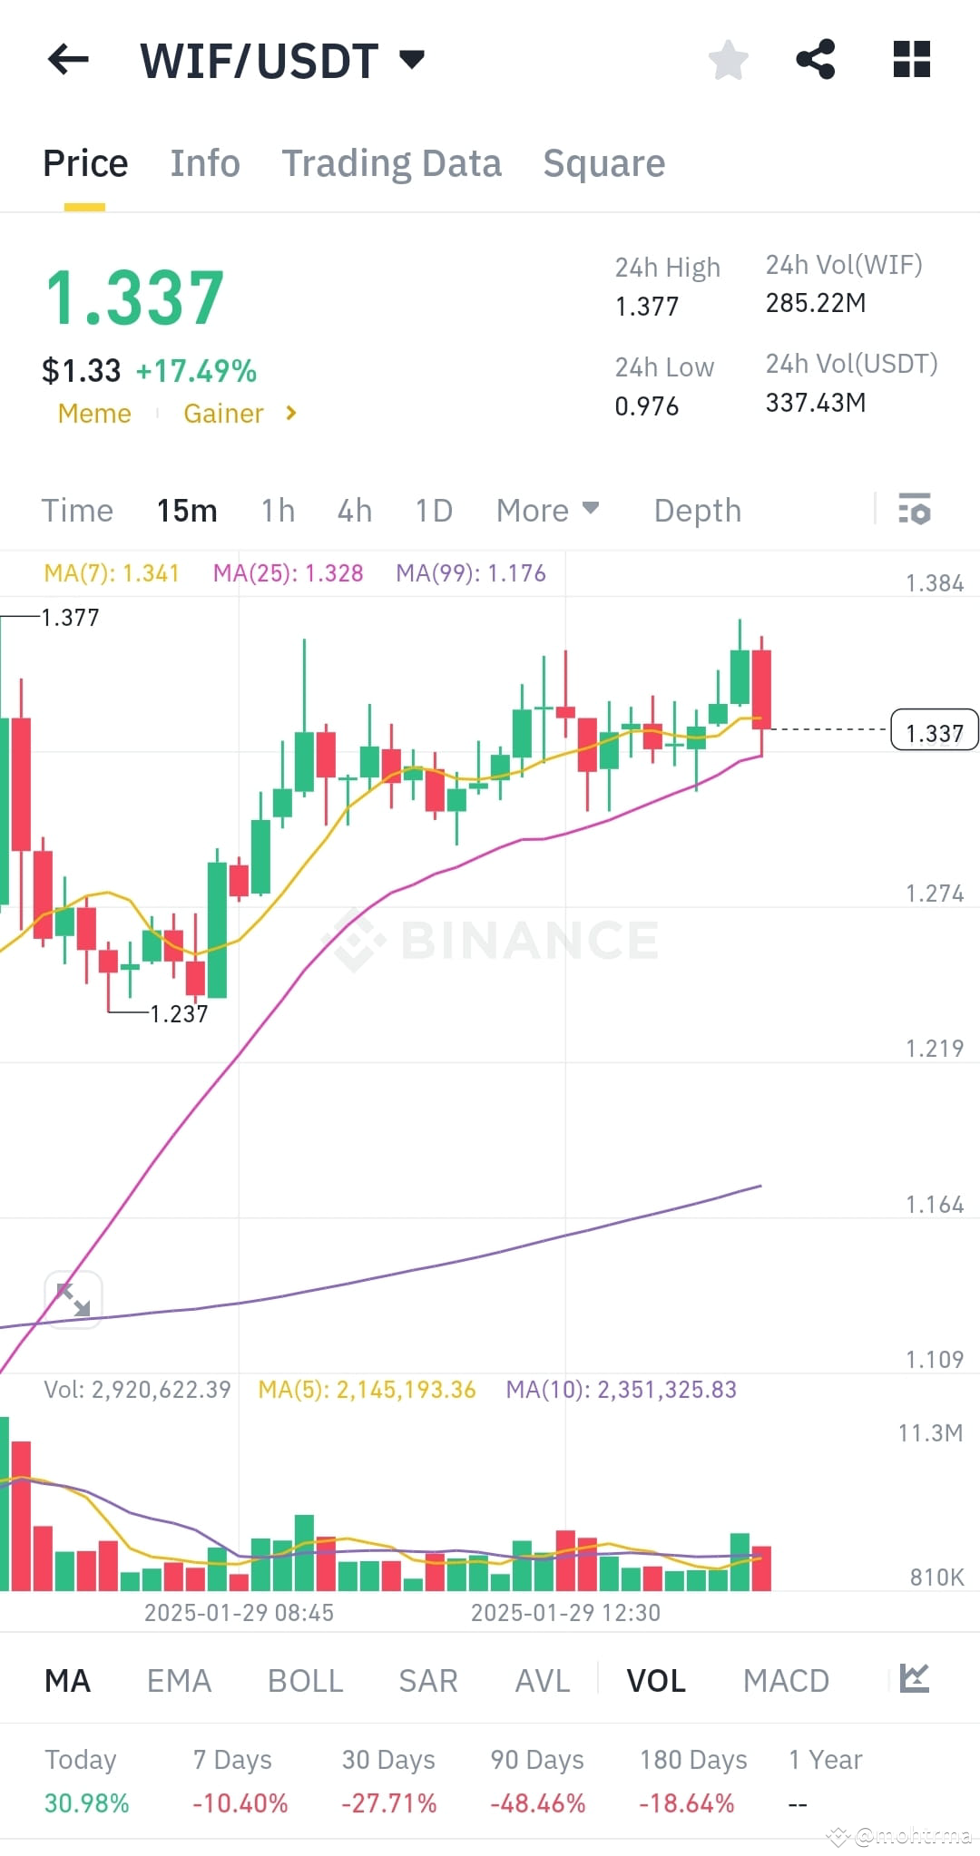Tap the share icon

coord(816,59)
